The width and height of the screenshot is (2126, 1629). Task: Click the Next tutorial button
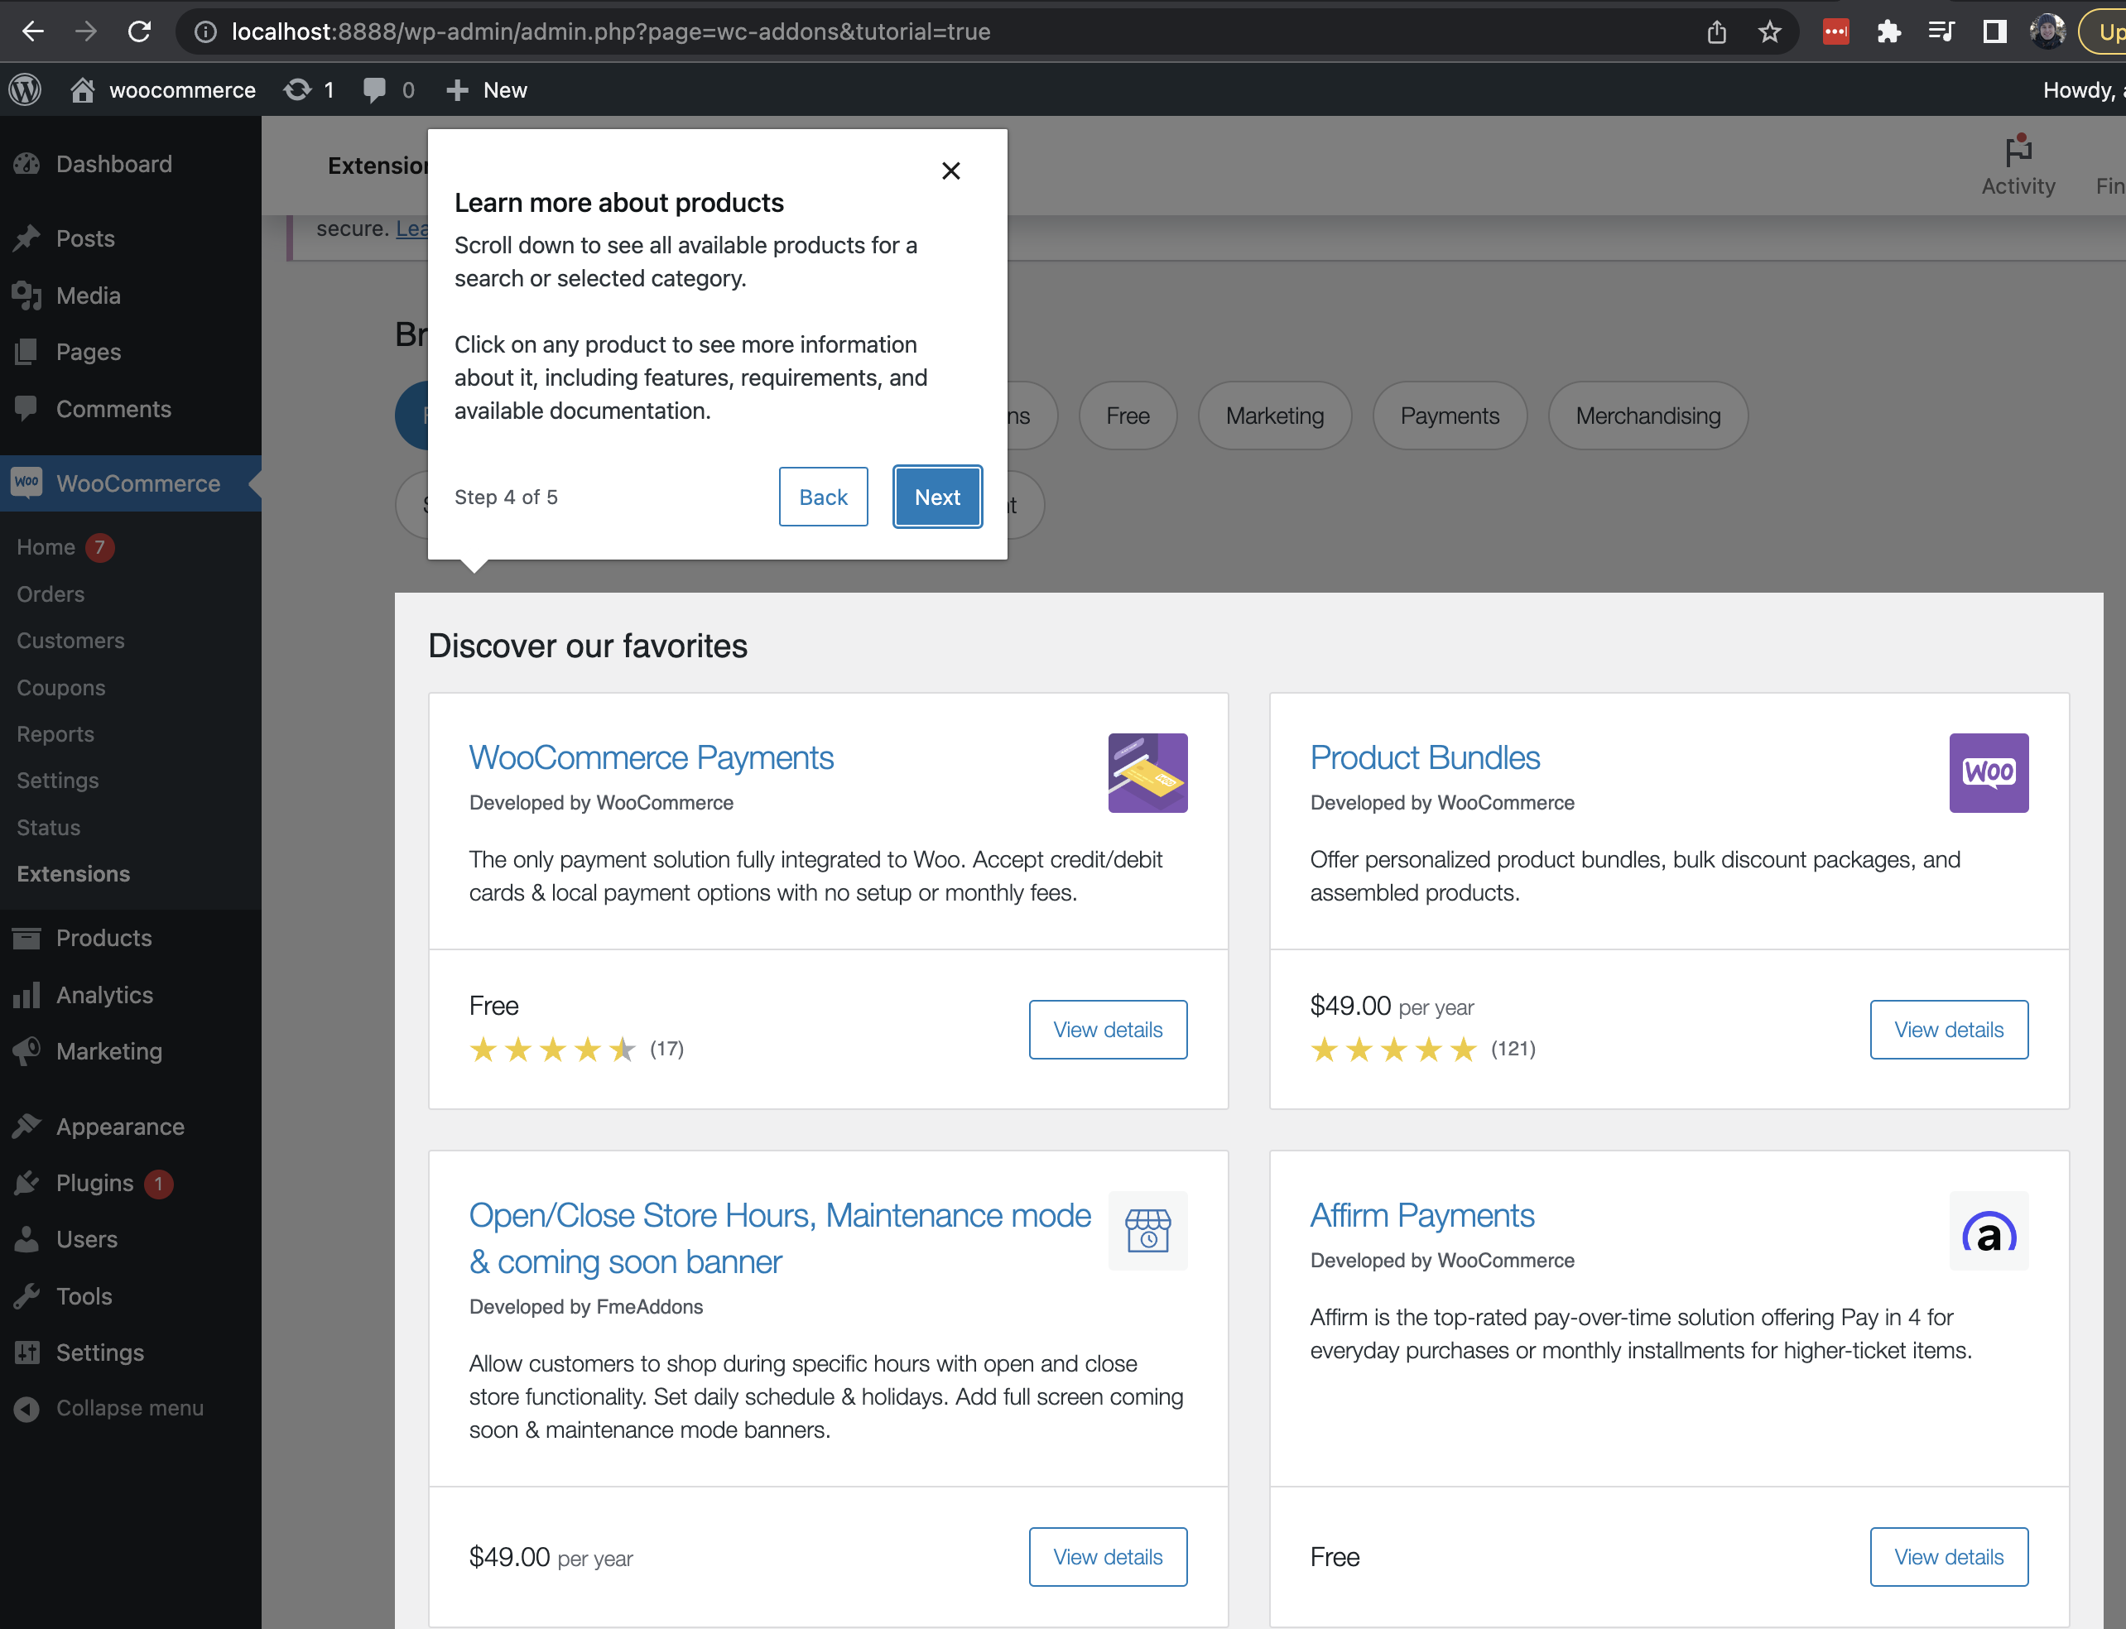tap(937, 497)
